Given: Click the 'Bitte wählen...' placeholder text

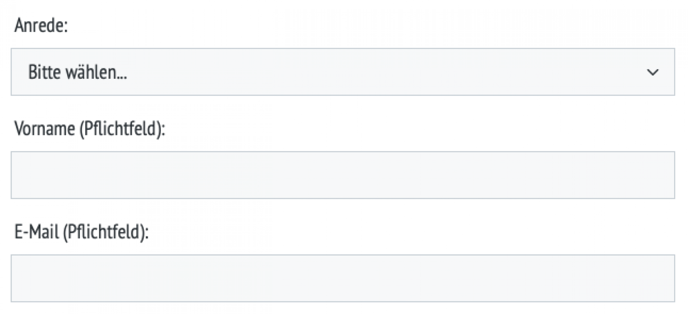Looking at the screenshot, I should (77, 72).
